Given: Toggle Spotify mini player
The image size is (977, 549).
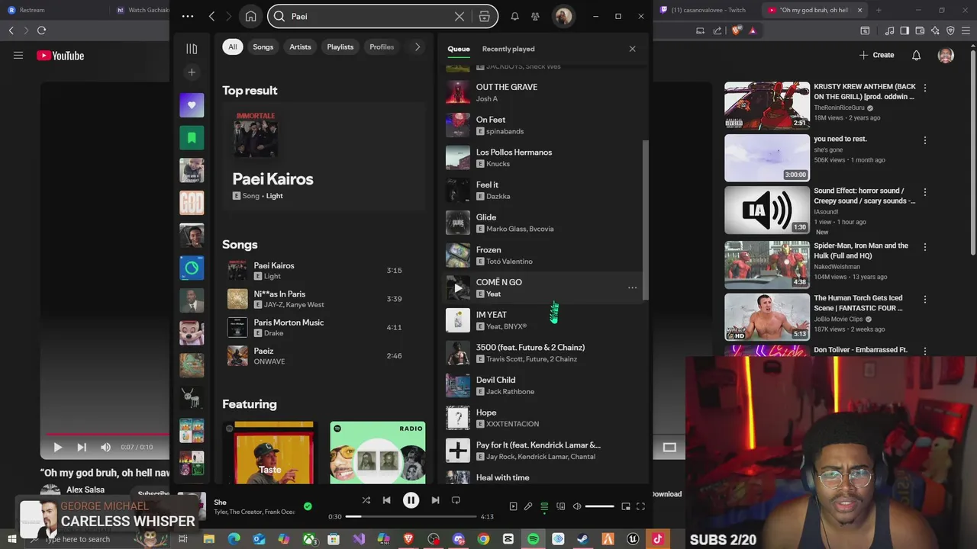Looking at the screenshot, I should tap(626, 506).
